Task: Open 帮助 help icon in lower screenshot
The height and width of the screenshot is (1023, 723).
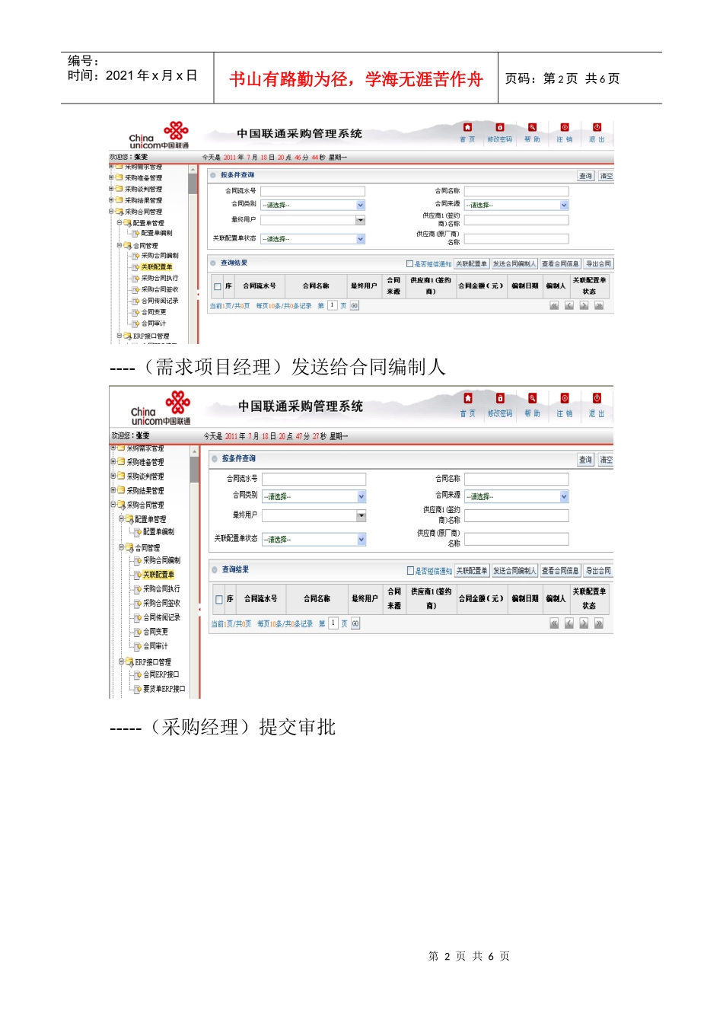Action: pos(533,398)
